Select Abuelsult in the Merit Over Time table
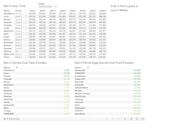 click(x=8, y=22)
